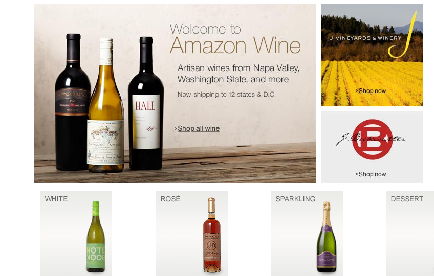
Task: Click the yellow J Vineyards logo letter
Action: pos(403,35)
